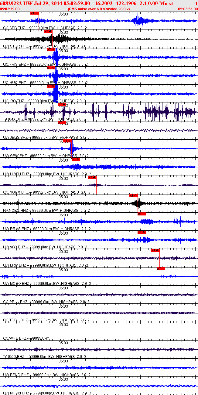The image size is (198, 395).
Task: Select the red pick marker on UW LRIV trace
Action: (155, 250)
